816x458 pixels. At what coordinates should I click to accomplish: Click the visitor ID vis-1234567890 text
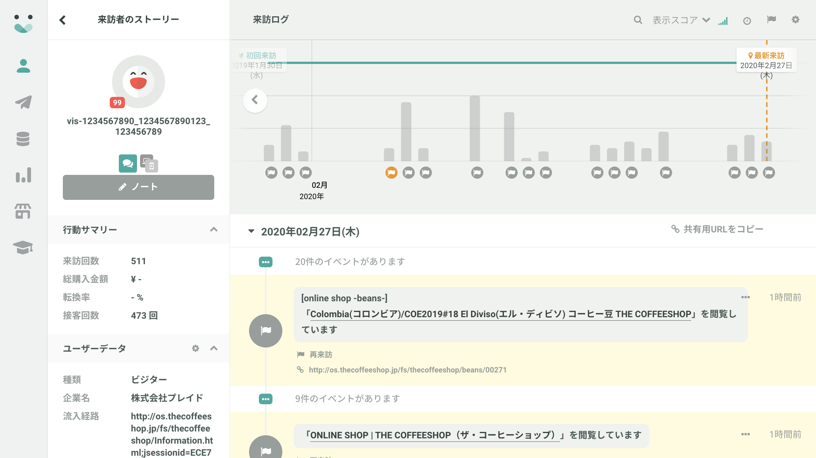[x=139, y=126]
